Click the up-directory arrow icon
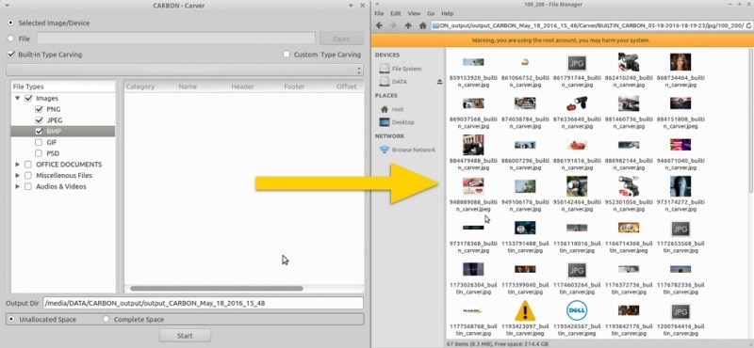754x348 pixels. [x=408, y=25]
